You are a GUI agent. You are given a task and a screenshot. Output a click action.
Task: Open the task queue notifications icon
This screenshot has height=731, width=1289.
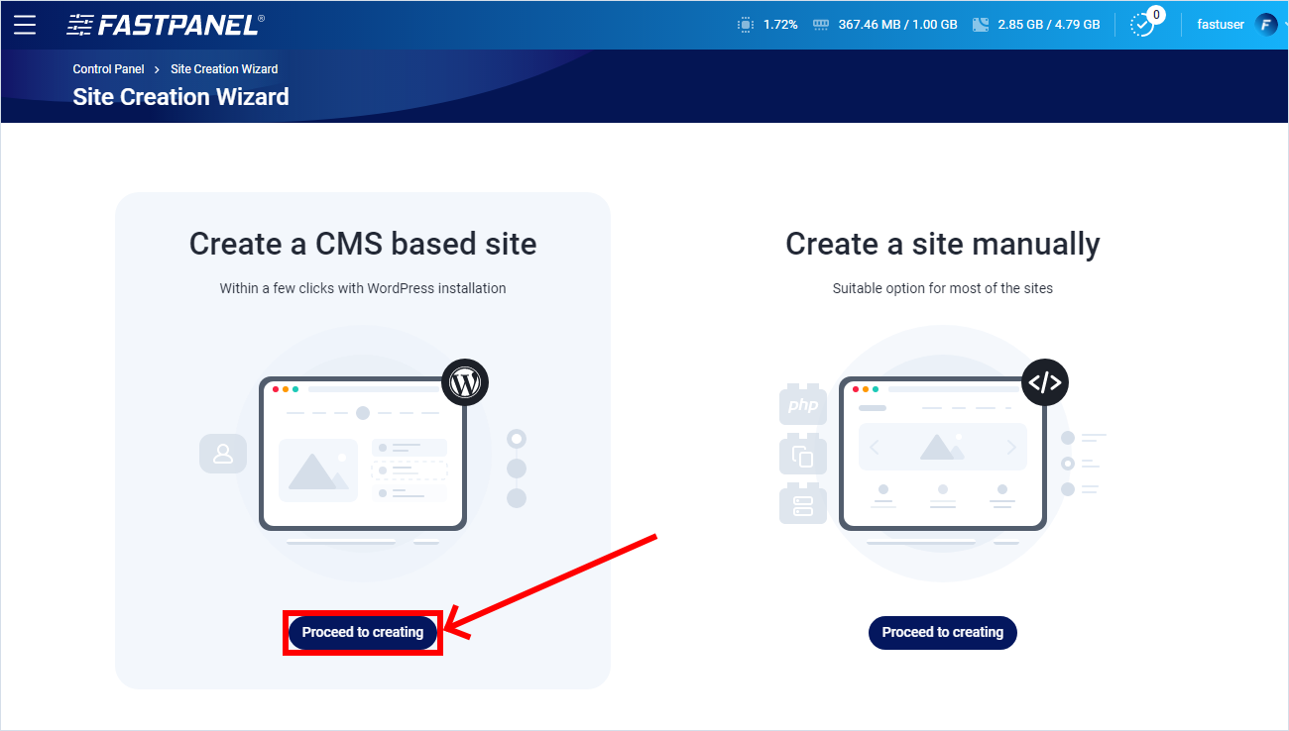1143,25
